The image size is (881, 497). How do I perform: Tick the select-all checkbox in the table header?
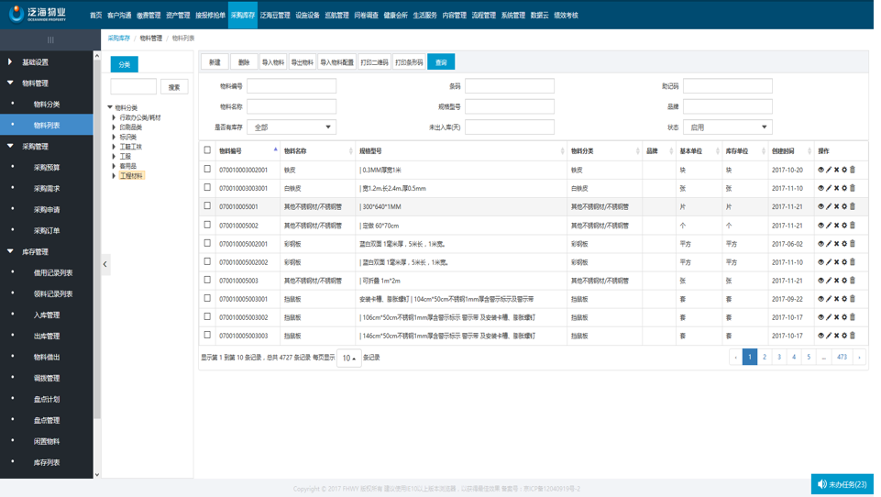tap(207, 150)
